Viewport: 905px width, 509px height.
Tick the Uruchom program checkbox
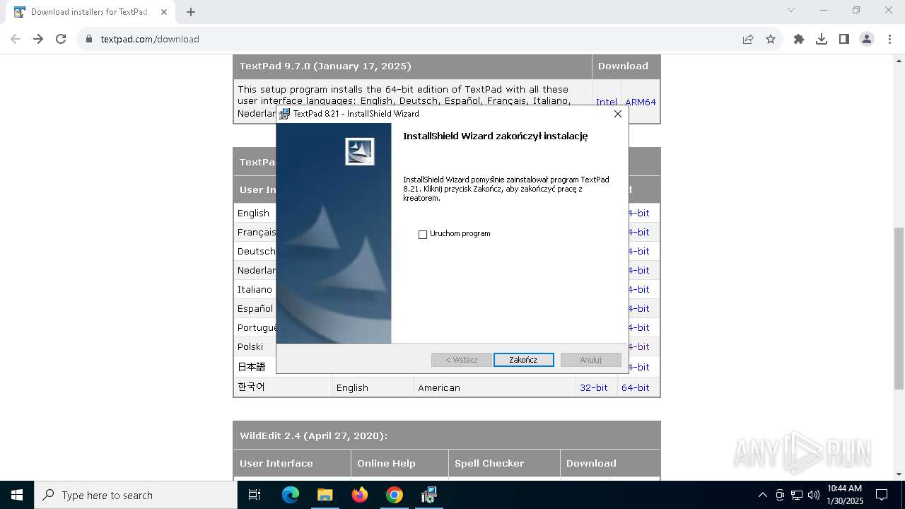pos(423,235)
